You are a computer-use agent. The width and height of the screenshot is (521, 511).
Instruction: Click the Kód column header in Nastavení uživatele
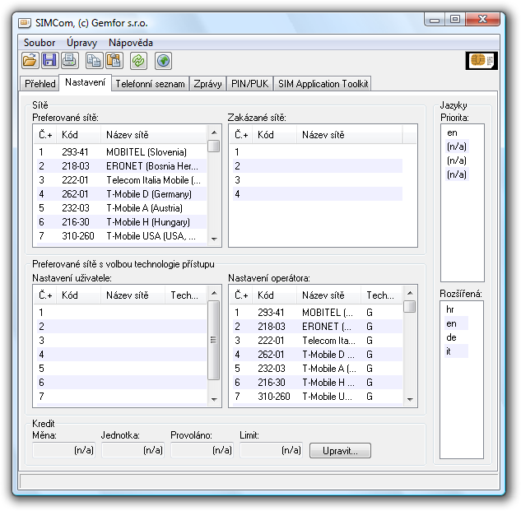(x=70, y=295)
